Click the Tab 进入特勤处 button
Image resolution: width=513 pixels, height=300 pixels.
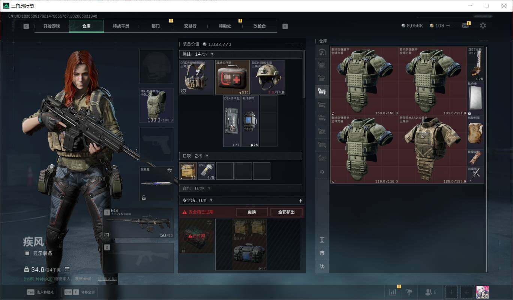40,292
